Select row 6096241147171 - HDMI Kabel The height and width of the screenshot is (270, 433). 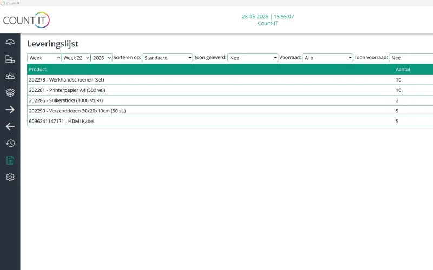coord(230,121)
